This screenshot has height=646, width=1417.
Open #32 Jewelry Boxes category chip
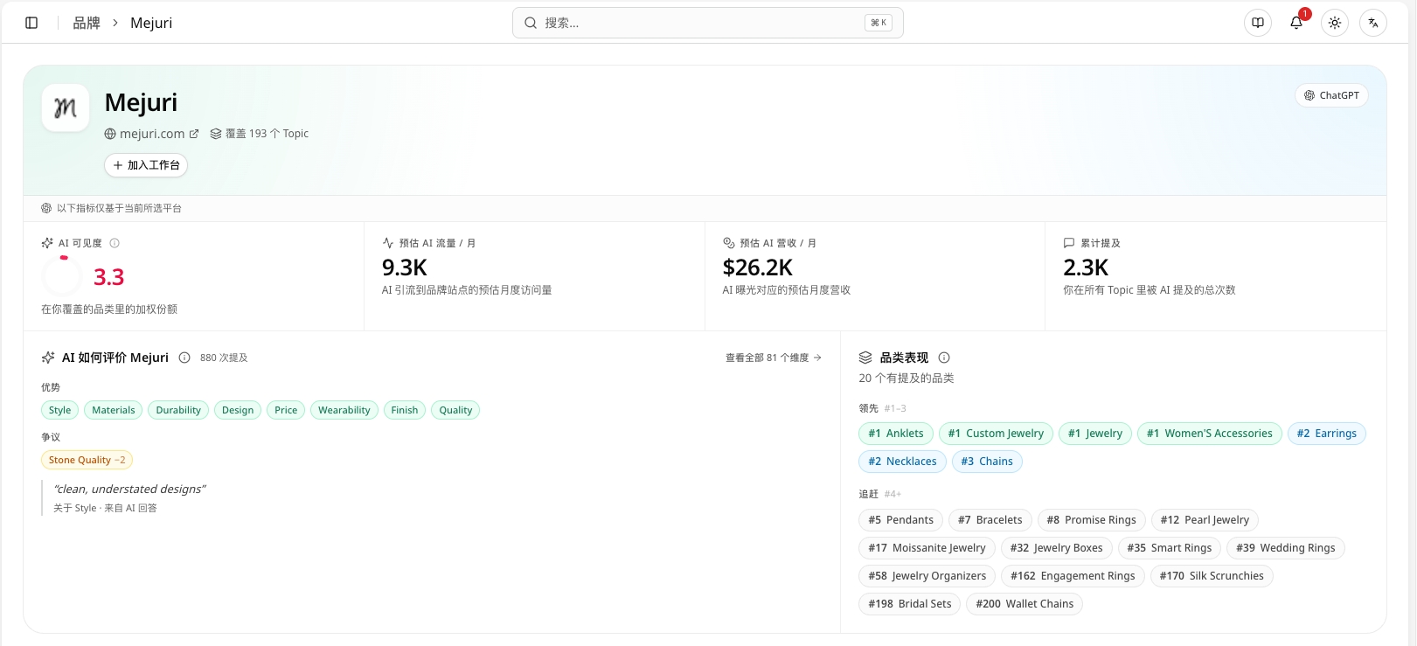[1057, 548]
